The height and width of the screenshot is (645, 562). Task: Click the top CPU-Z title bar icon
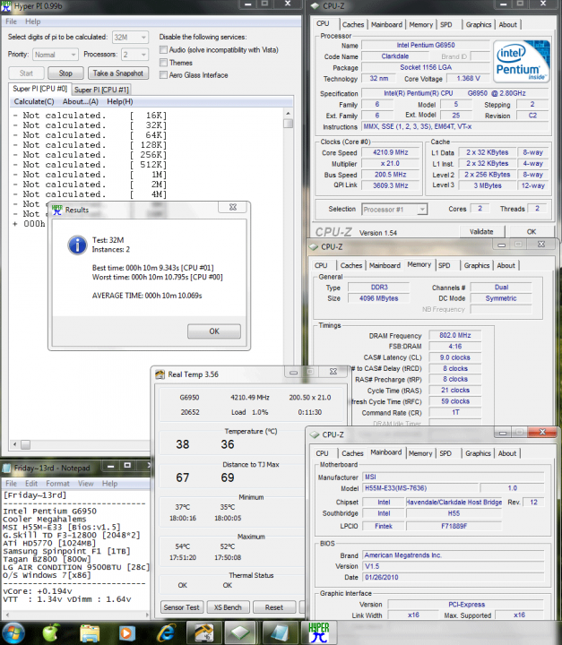click(316, 5)
